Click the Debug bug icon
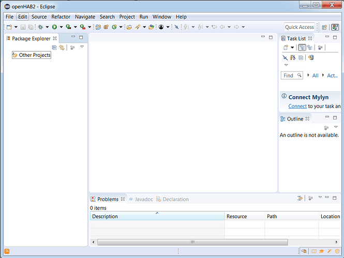This screenshot has width=344, height=258. click(40, 27)
